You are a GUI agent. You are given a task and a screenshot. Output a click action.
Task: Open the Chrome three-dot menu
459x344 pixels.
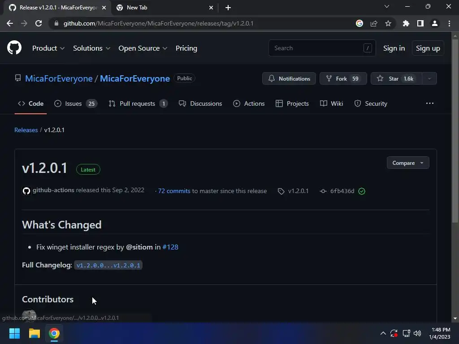pyautogui.click(x=449, y=23)
